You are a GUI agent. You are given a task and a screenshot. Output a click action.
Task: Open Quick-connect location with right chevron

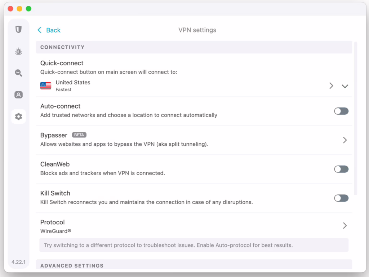tap(332, 86)
